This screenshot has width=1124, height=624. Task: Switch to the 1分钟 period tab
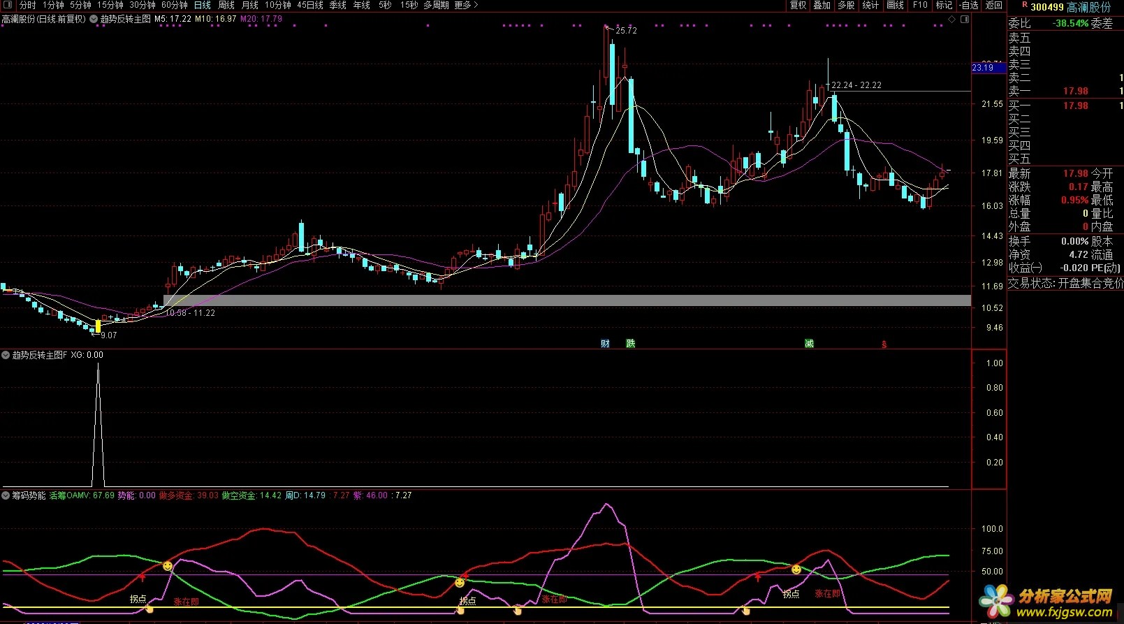click(x=53, y=5)
